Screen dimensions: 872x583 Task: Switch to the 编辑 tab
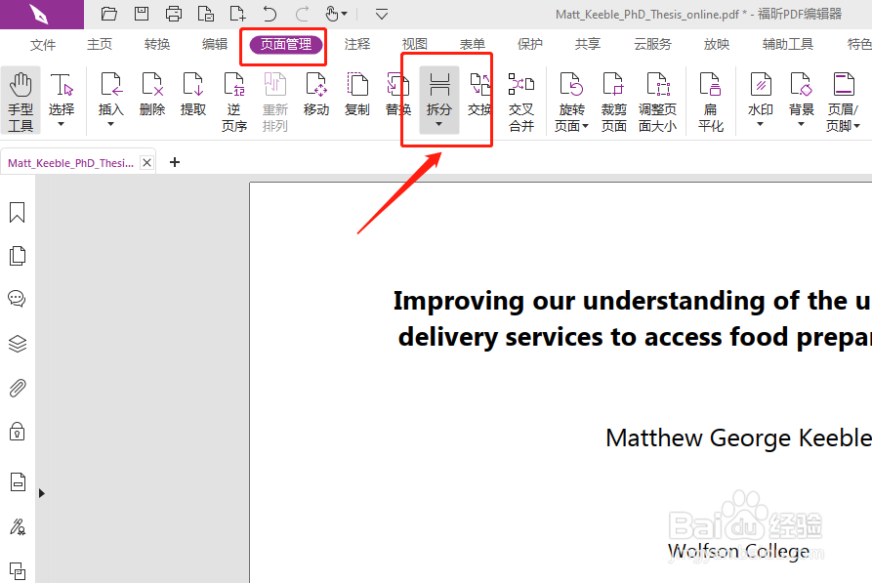(215, 45)
